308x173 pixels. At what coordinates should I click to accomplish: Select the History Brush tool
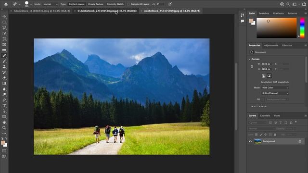[x=4, y=72]
